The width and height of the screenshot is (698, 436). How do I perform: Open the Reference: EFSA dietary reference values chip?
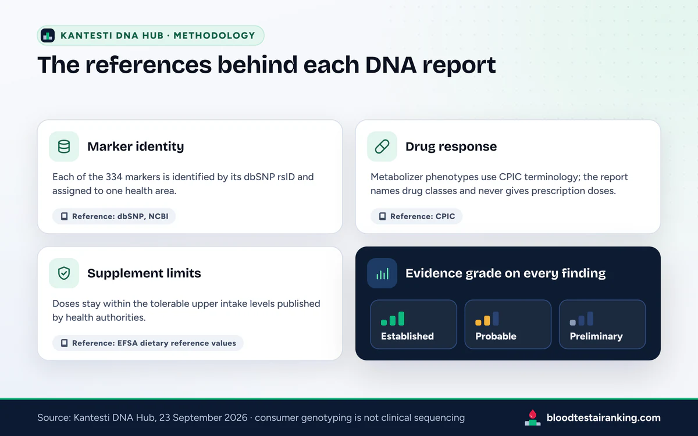click(148, 343)
